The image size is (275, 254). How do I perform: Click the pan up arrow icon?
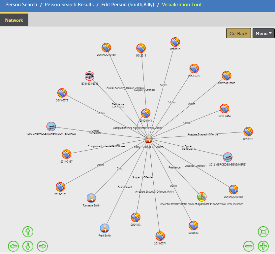[28, 232]
